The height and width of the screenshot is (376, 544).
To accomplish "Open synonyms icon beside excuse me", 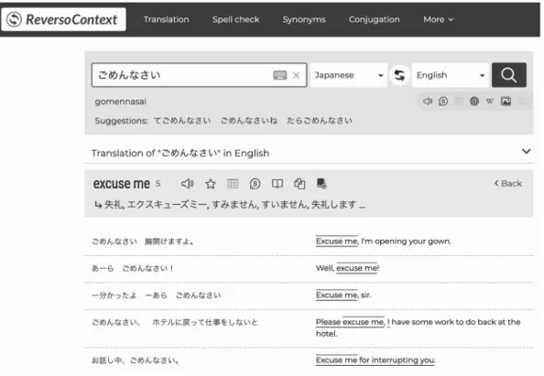I will click(x=255, y=184).
